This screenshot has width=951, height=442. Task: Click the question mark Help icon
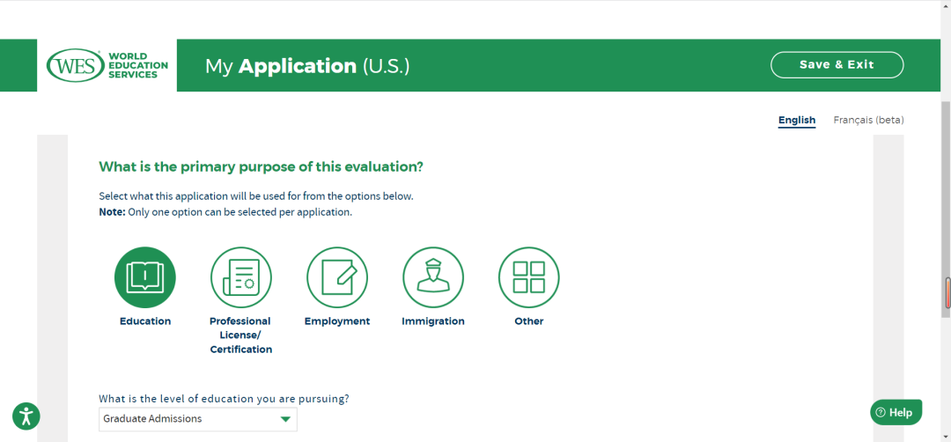click(881, 413)
